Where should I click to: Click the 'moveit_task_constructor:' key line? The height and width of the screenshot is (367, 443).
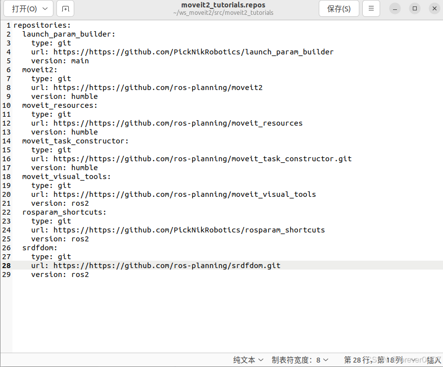tap(75, 141)
